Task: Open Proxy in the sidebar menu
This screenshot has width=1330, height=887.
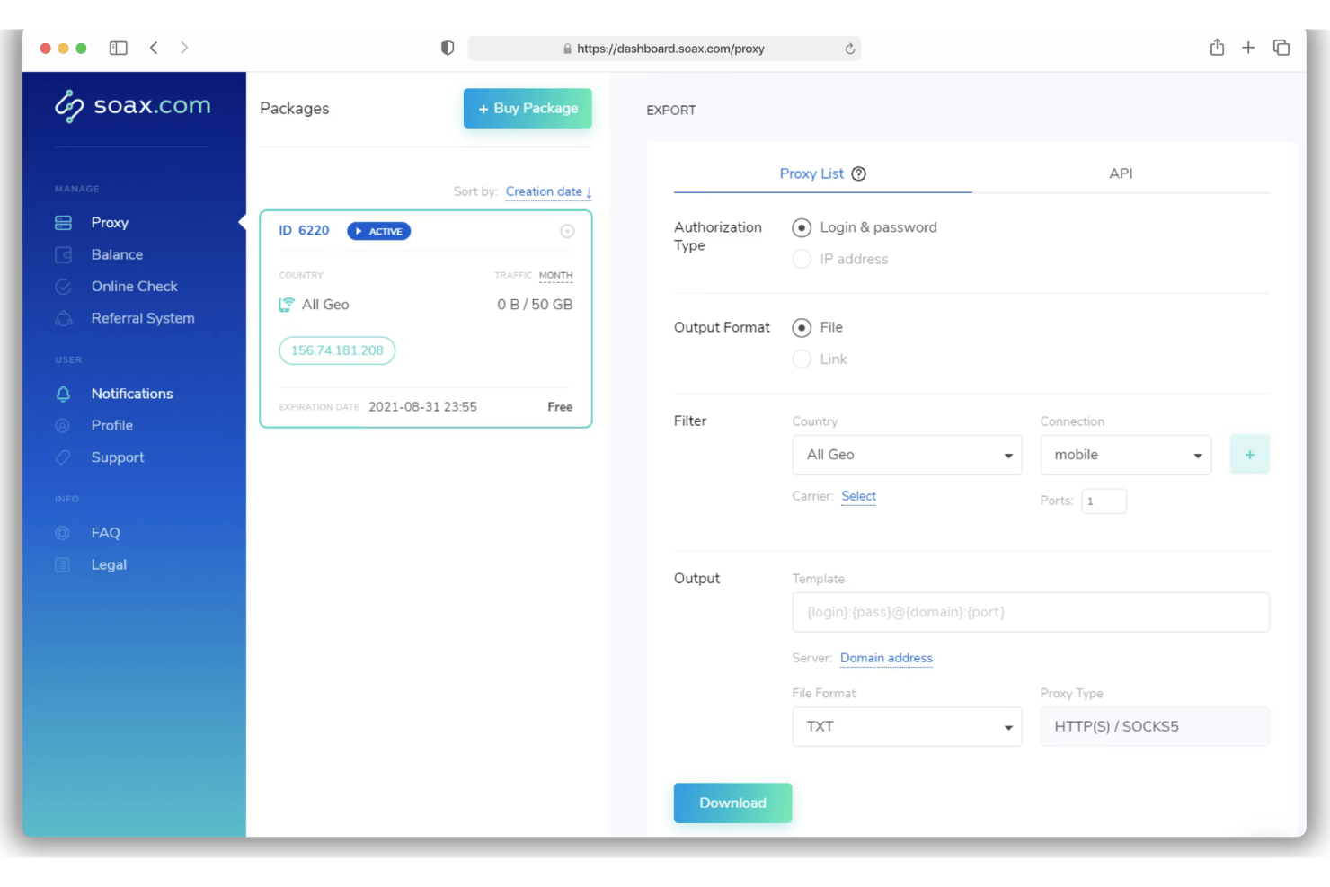Action: click(x=110, y=223)
